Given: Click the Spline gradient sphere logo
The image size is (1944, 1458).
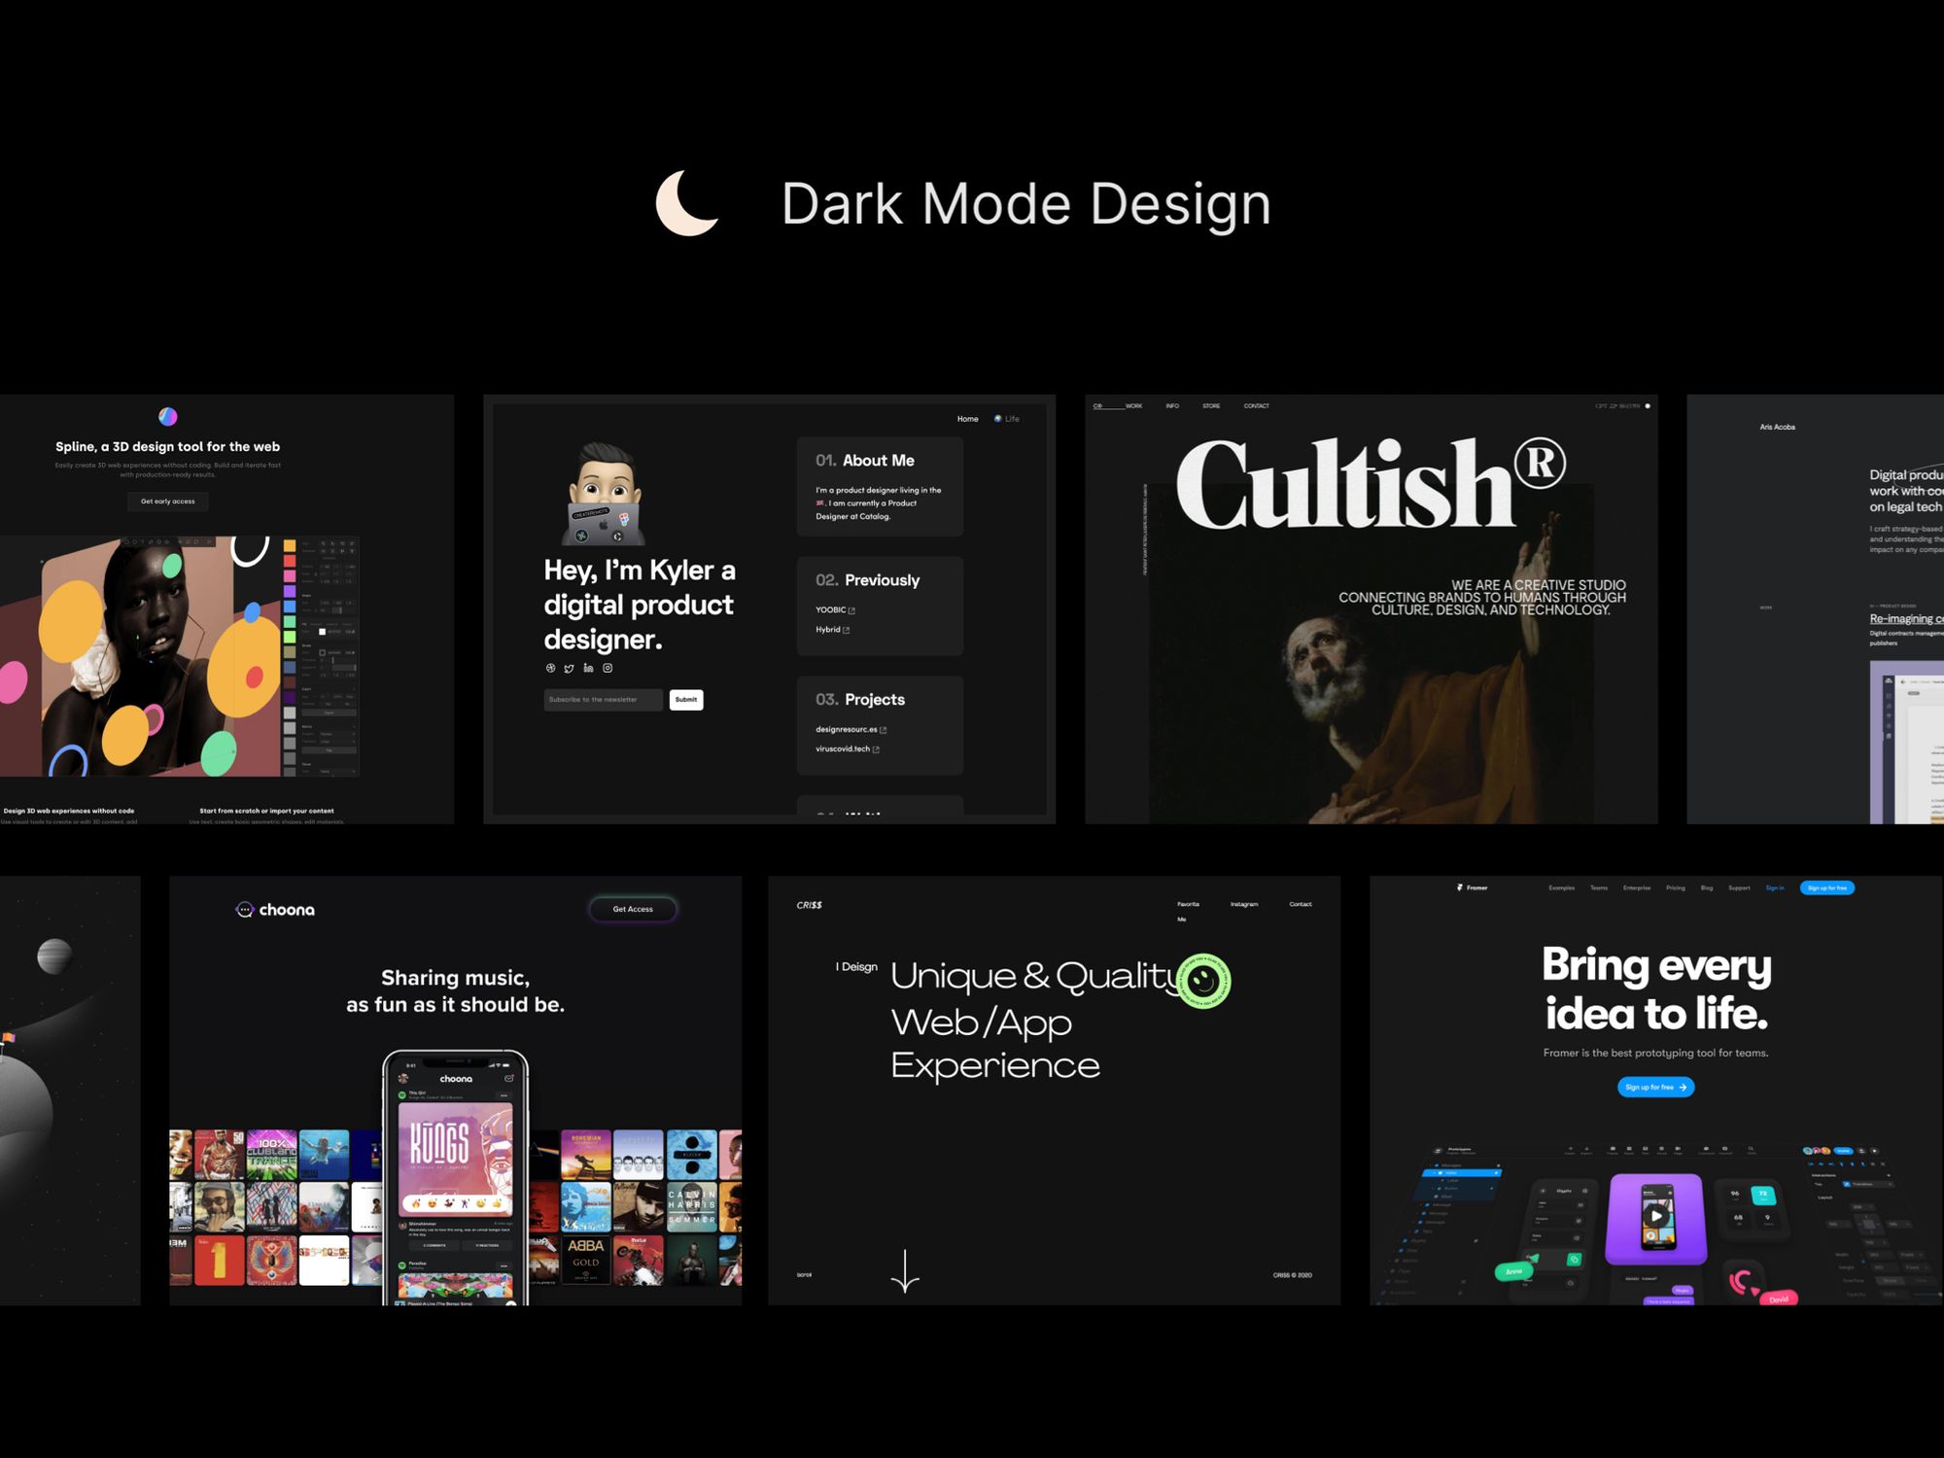Looking at the screenshot, I should [168, 416].
